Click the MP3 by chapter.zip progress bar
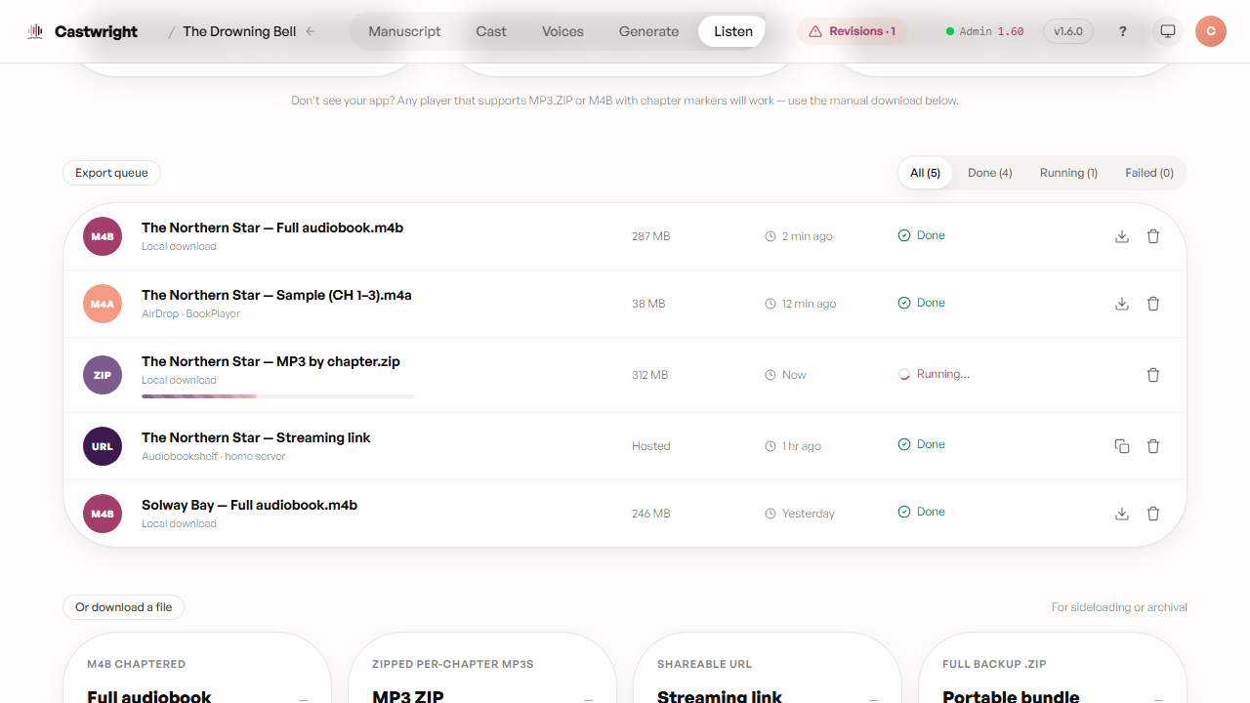Viewport: 1250px width, 703px height. pyautogui.click(x=278, y=396)
